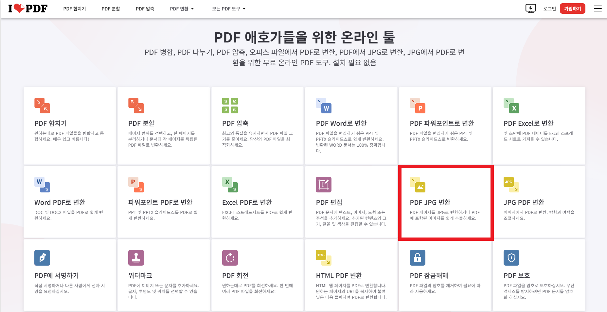Open the 워터마크 card title
This screenshot has height=312, width=607.
click(x=140, y=276)
